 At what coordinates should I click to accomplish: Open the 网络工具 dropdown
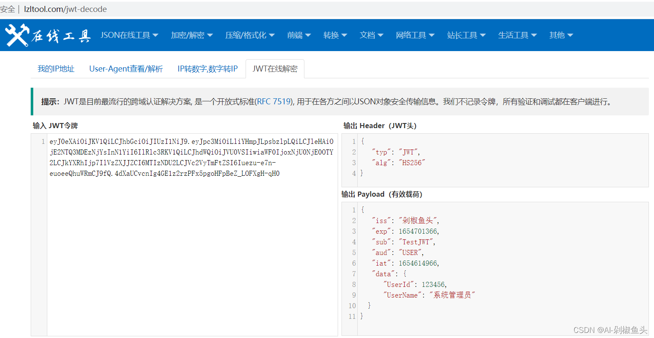(x=415, y=35)
